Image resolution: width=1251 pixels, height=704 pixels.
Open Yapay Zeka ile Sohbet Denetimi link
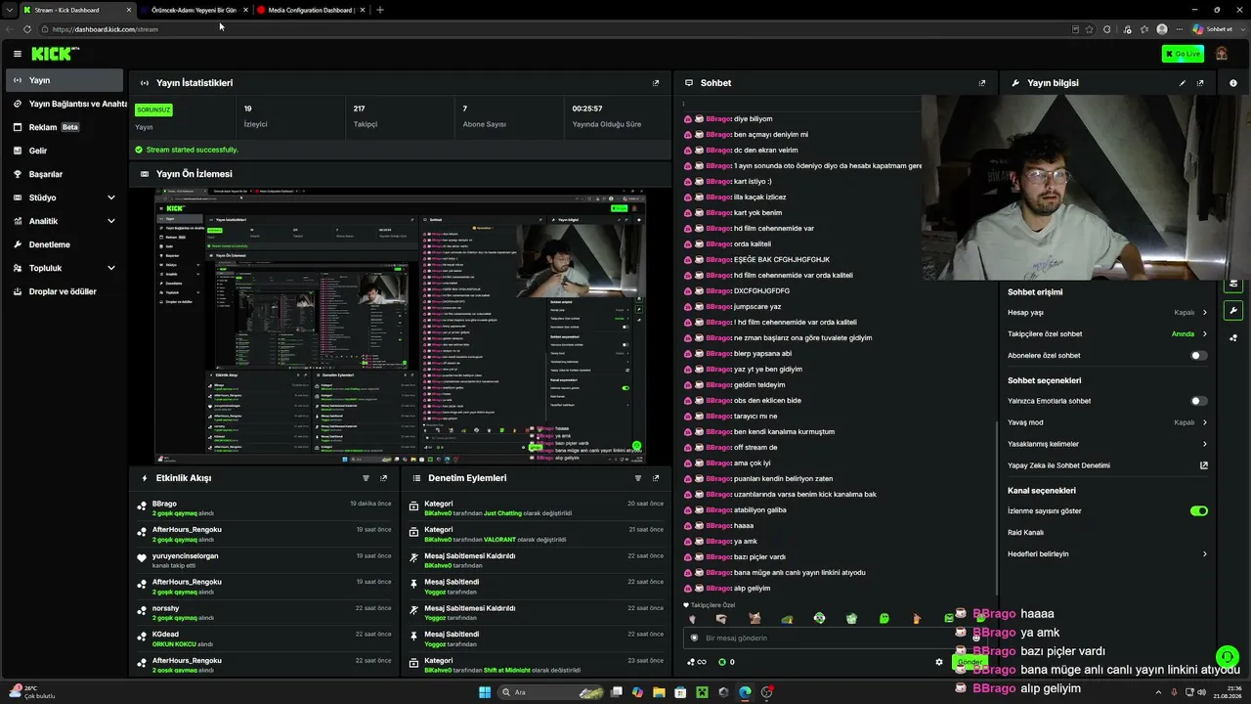(x=1107, y=465)
